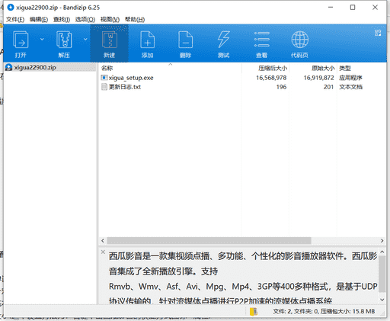The width and height of the screenshot is (390, 321).
Task: Open the 视图(V) menu
Action: [x=110, y=20]
